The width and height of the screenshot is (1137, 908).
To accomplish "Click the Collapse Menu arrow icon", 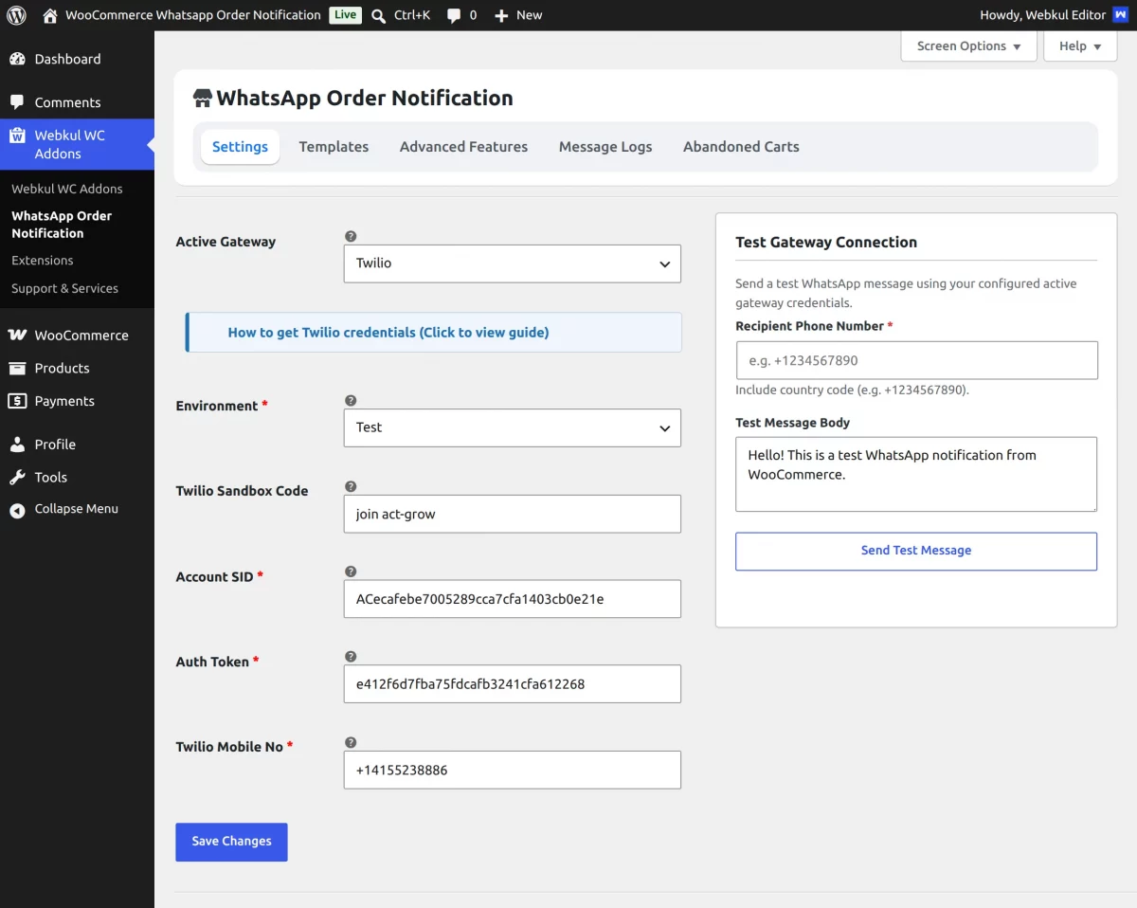I will 17,510.
